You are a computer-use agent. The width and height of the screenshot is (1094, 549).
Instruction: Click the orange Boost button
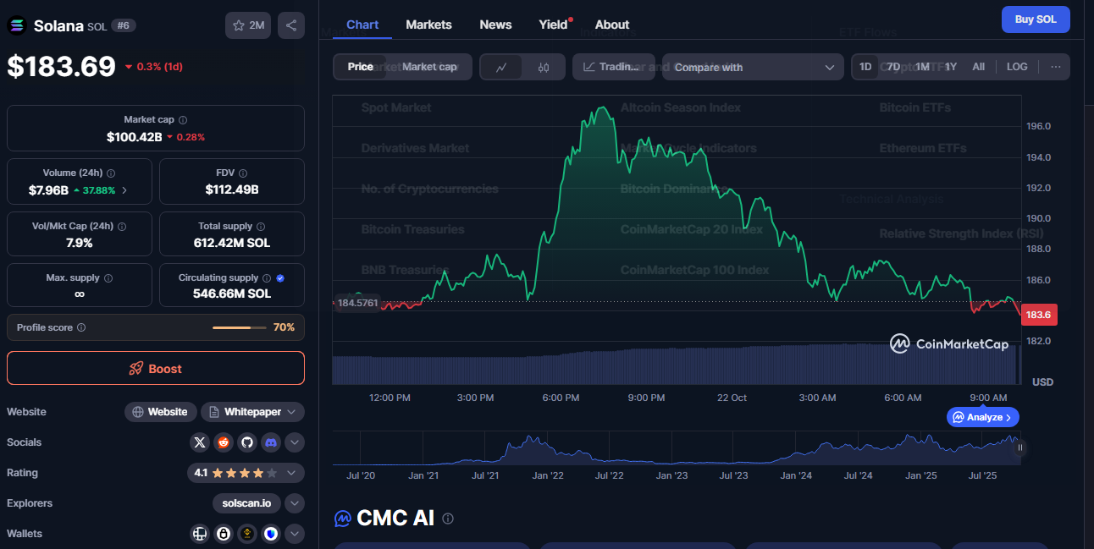click(x=156, y=369)
